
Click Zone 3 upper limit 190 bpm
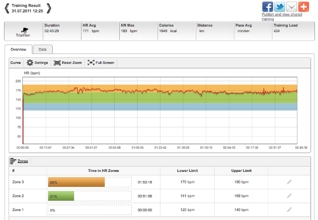pos(241,182)
